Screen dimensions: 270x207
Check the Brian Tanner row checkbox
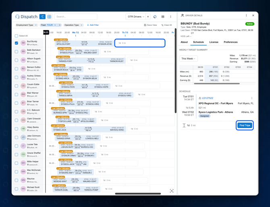[17, 103]
